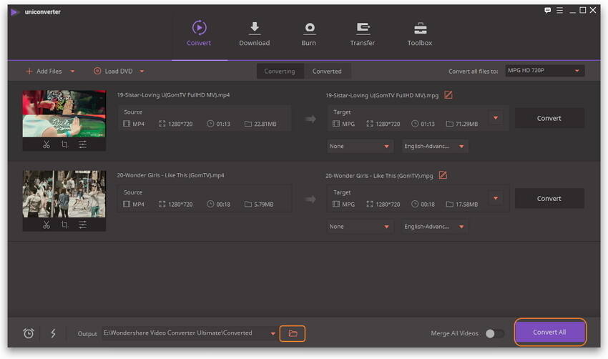Rename the Sistar-Loving U output file
This screenshot has width=608, height=359.
pyautogui.click(x=448, y=95)
